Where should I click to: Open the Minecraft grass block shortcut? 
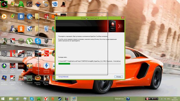(x=21, y=41)
